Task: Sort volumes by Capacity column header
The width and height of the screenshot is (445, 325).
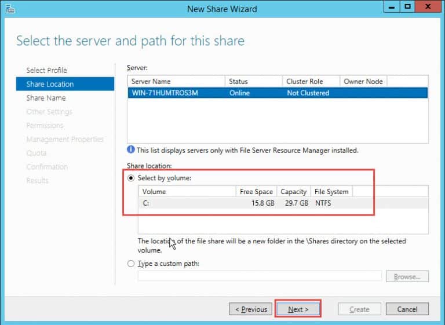Action: point(293,192)
